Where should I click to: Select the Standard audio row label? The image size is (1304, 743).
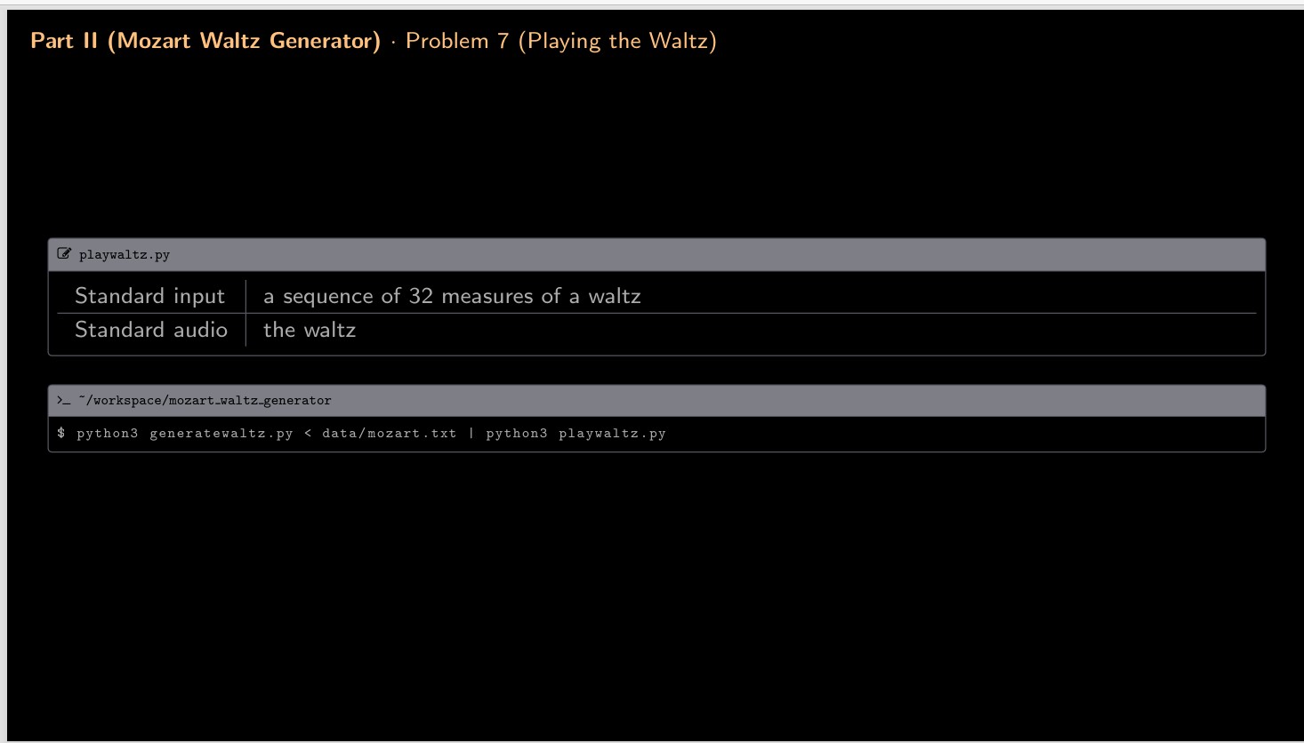(151, 330)
